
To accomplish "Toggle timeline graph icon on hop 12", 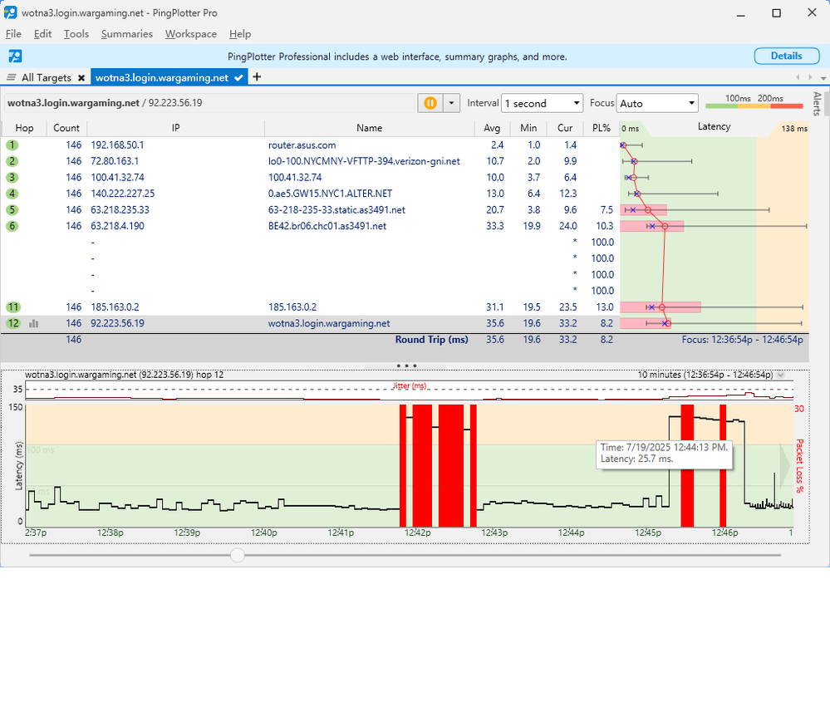I will 33,323.
